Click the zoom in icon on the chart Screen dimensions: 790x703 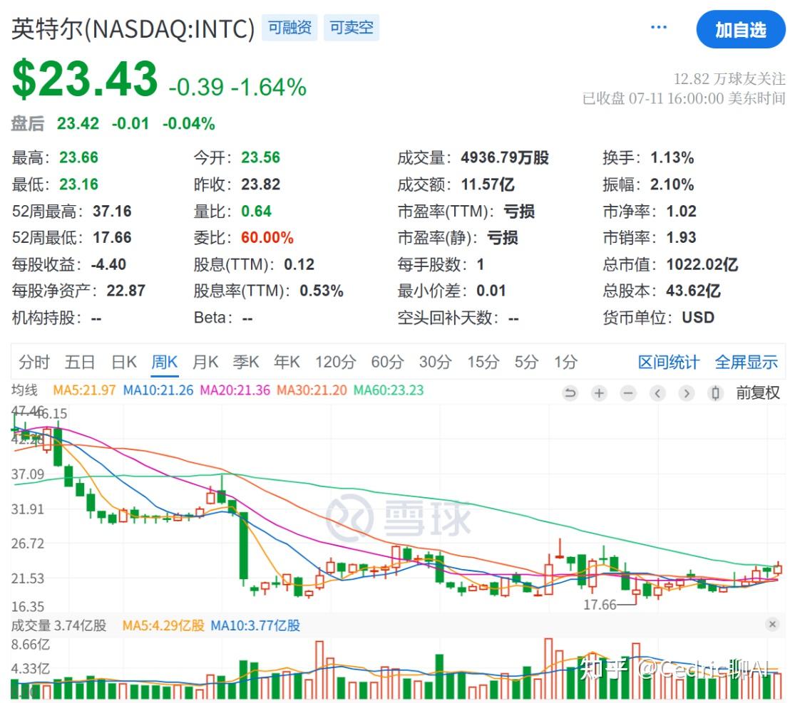click(599, 392)
